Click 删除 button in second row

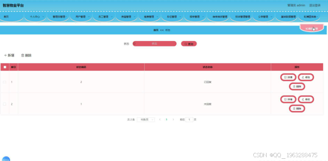coord(297,109)
